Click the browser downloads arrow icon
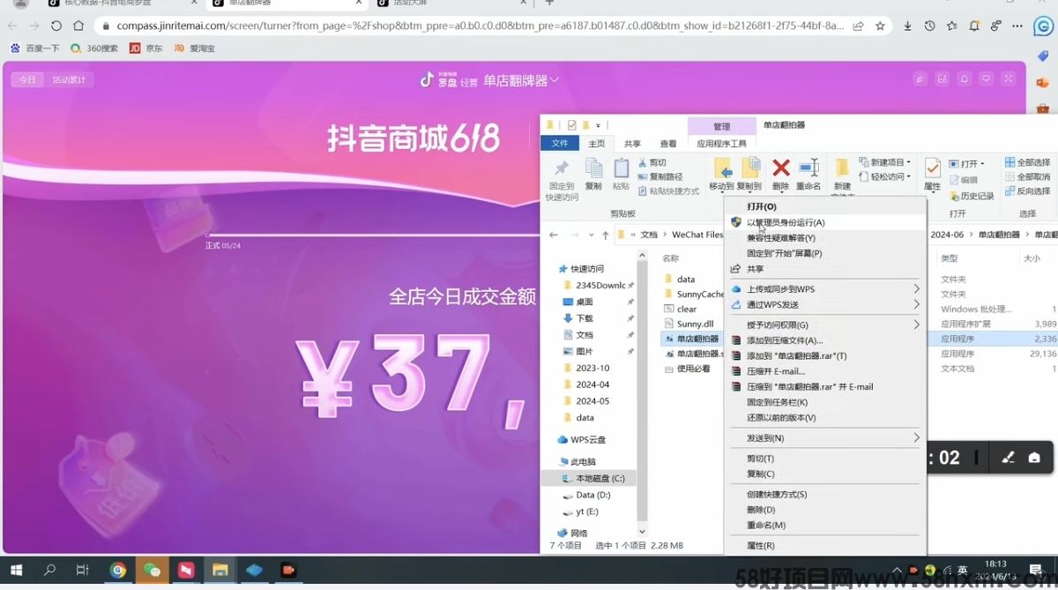Image resolution: width=1058 pixels, height=590 pixels. 909,26
